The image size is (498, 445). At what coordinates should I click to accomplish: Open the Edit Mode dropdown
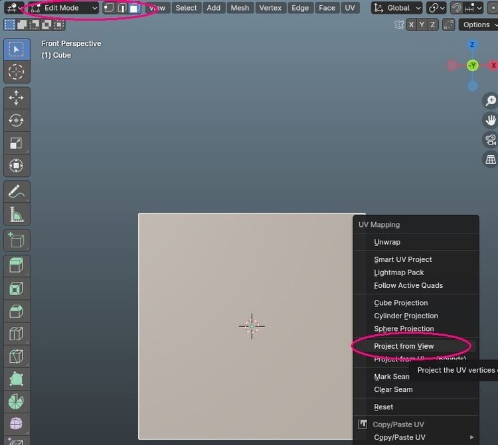64,8
